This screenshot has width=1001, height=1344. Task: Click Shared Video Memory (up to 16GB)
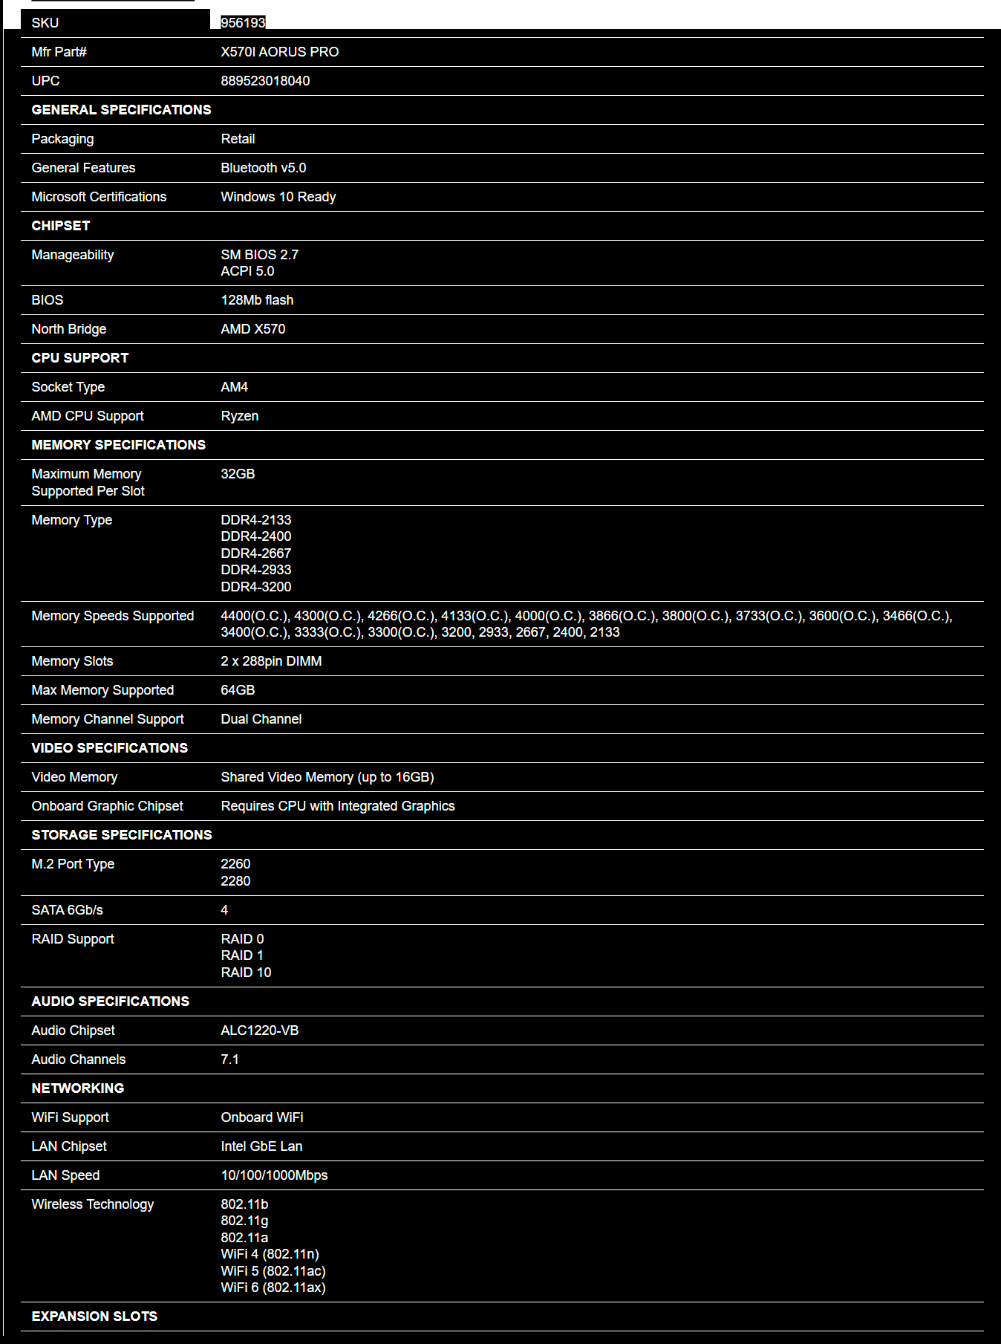pyautogui.click(x=327, y=777)
